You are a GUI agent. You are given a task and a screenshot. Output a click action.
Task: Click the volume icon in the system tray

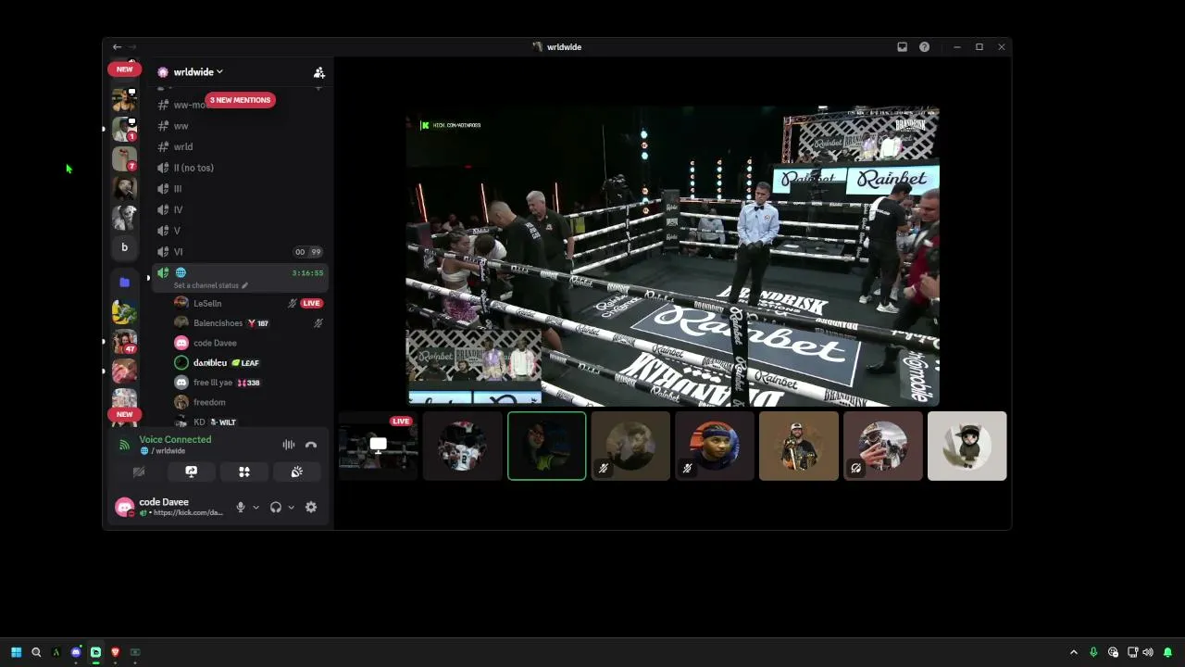click(x=1149, y=652)
